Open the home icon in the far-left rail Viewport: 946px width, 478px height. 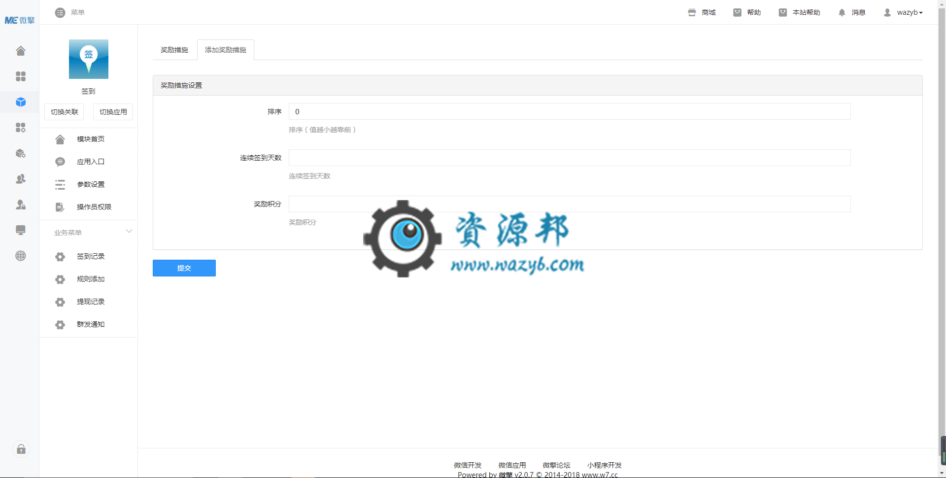click(21, 51)
